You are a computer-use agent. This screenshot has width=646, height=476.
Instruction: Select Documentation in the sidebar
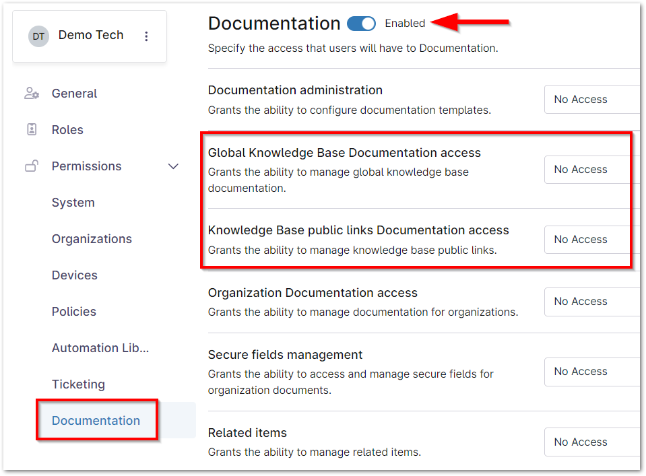tap(96, 421)
